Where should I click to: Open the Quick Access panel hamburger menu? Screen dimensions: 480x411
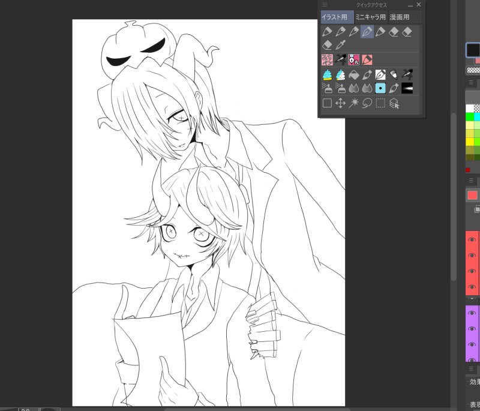pos(325,5)
